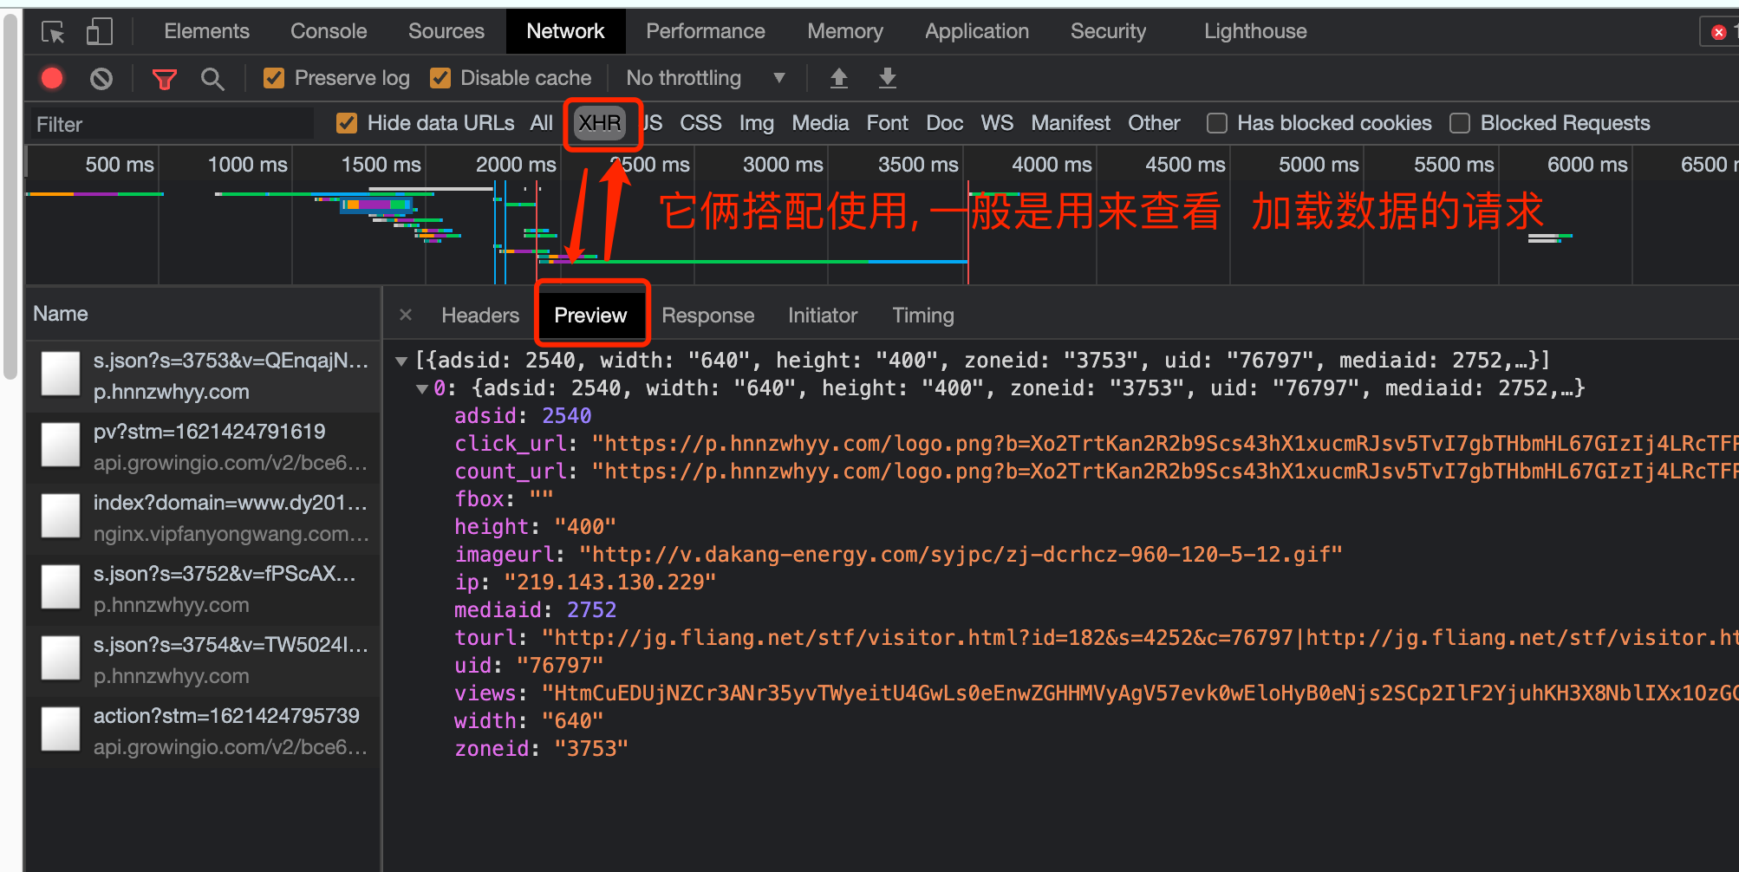Filter requests by Other type
Image resolution: width=1739 pixels, height=872 pixels.
(x=1154, y=123)
